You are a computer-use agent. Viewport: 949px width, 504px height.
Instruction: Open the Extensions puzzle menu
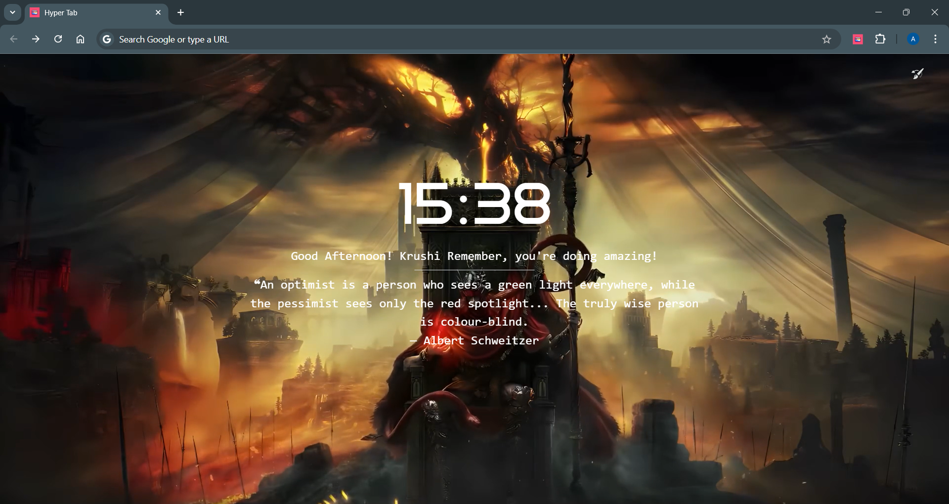click(x=880, y=39)
